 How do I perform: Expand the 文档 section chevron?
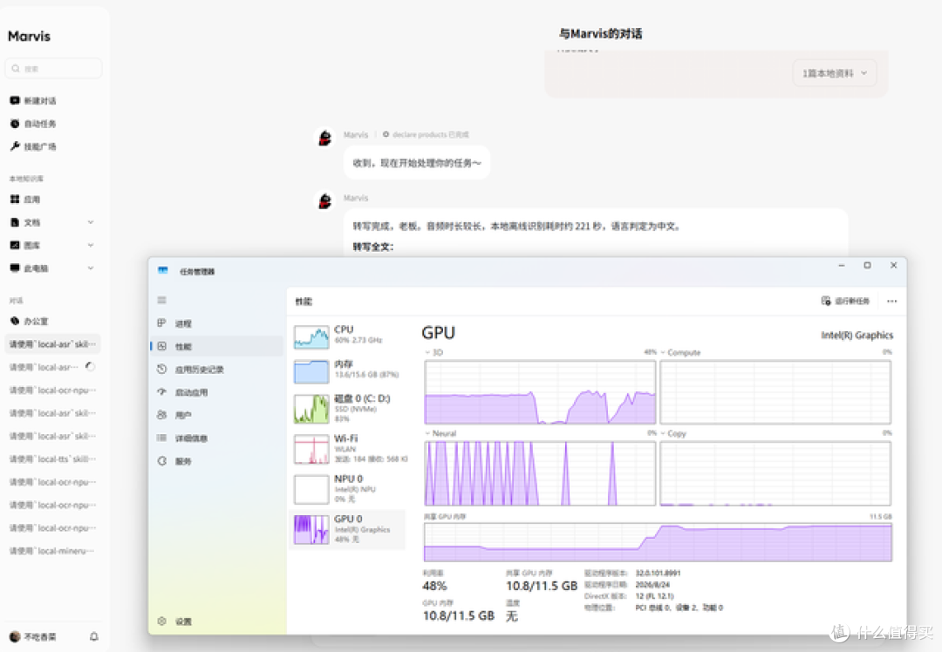(91, 222)
